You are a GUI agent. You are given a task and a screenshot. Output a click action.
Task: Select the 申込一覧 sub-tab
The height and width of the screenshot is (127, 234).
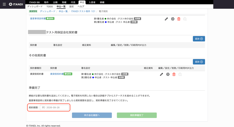61,6
